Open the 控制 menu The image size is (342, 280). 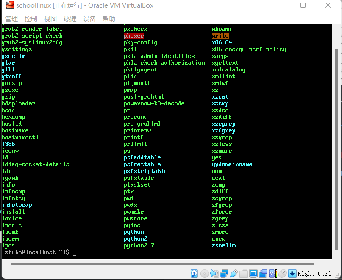pos(31,19)
